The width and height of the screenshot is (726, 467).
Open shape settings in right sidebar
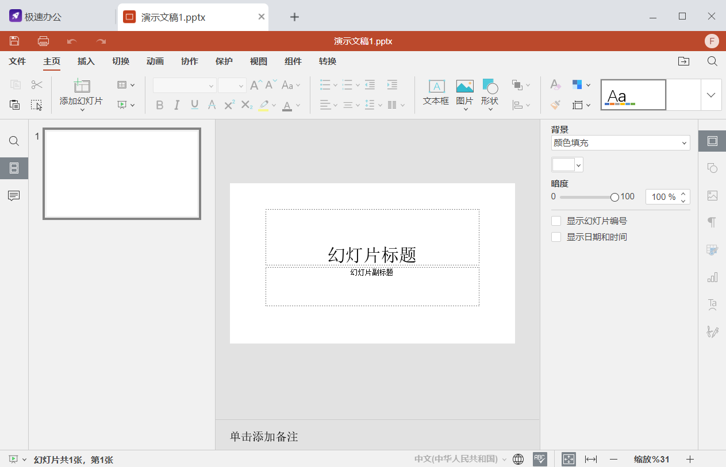pyautogui.click(x=712, y=168)
